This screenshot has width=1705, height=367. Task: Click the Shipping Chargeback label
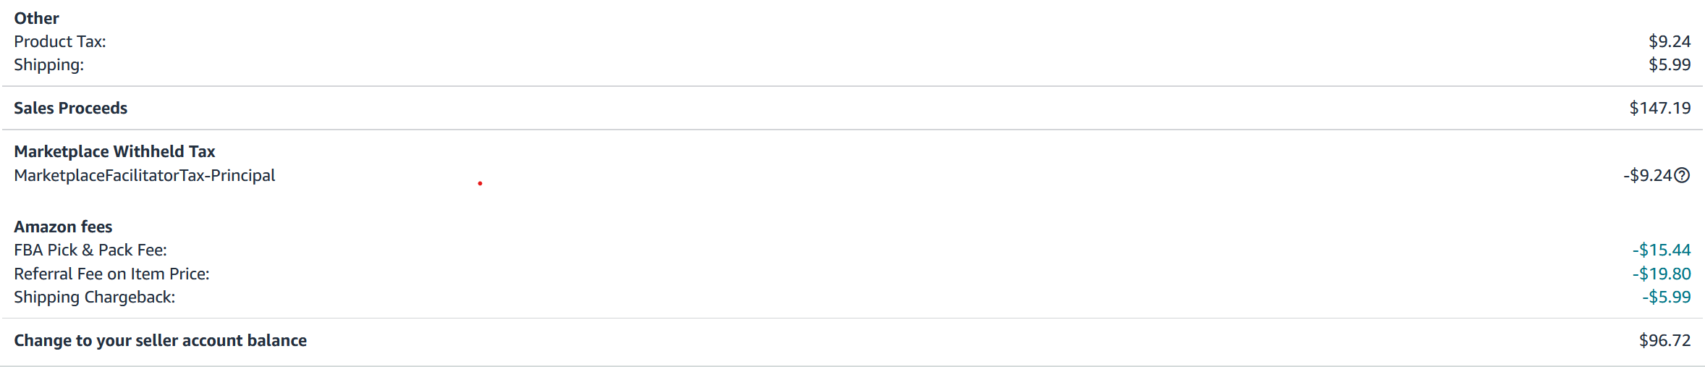(95, 297)
